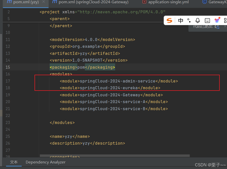Start voice input via the microphone icon

click(x=198, y=21)
